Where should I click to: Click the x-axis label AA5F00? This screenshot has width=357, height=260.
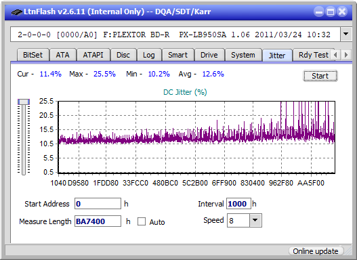[311, 183]
